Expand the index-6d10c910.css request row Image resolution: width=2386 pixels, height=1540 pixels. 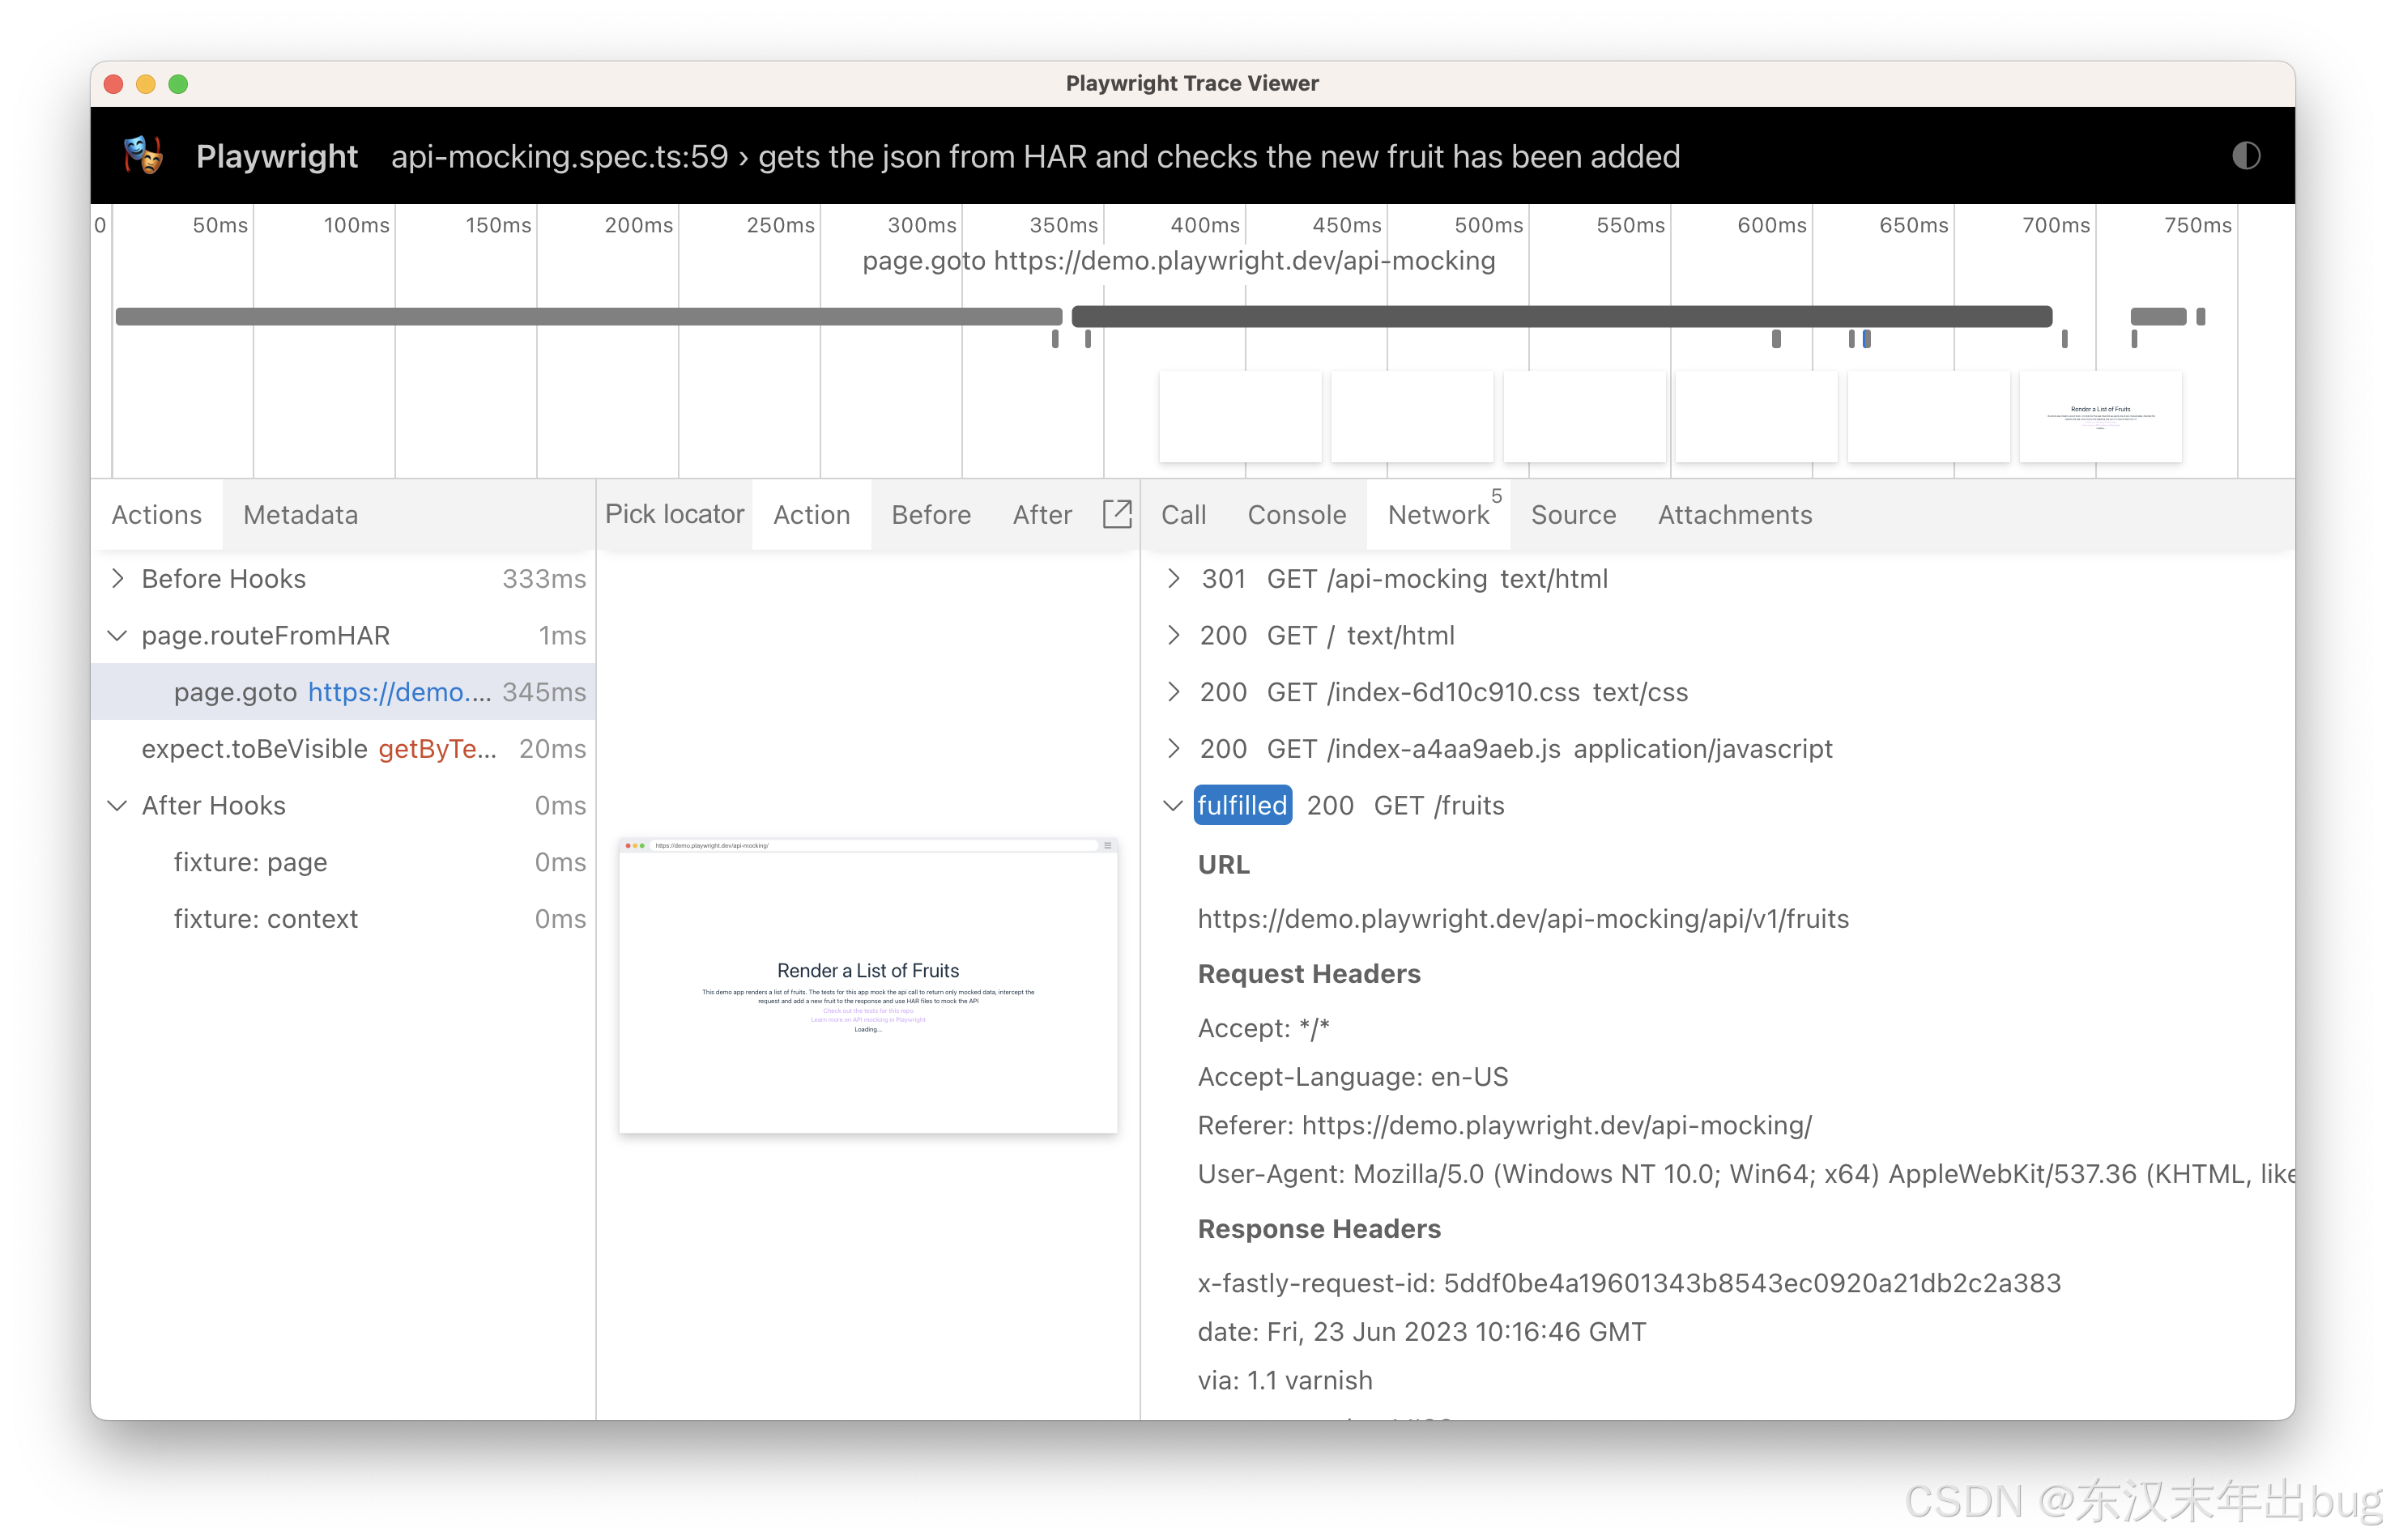[x=1173, y=692]
